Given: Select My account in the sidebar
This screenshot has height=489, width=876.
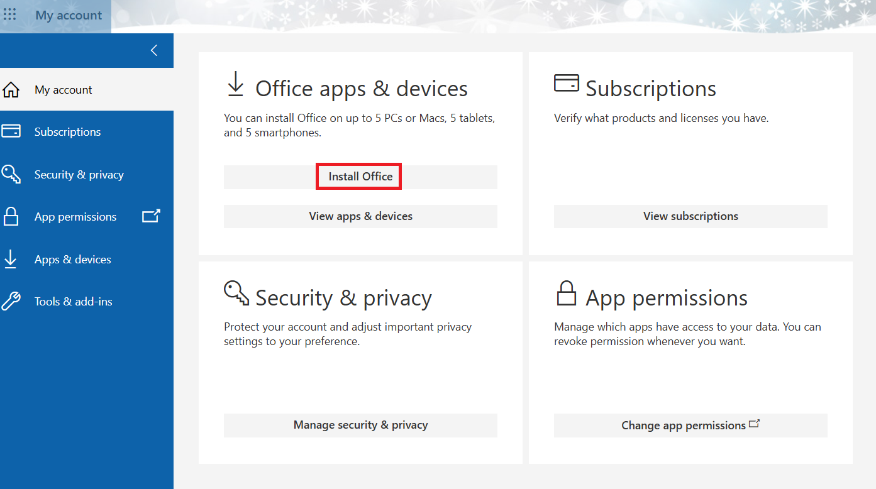Looking at the screenshot, I should coord(87,90).
